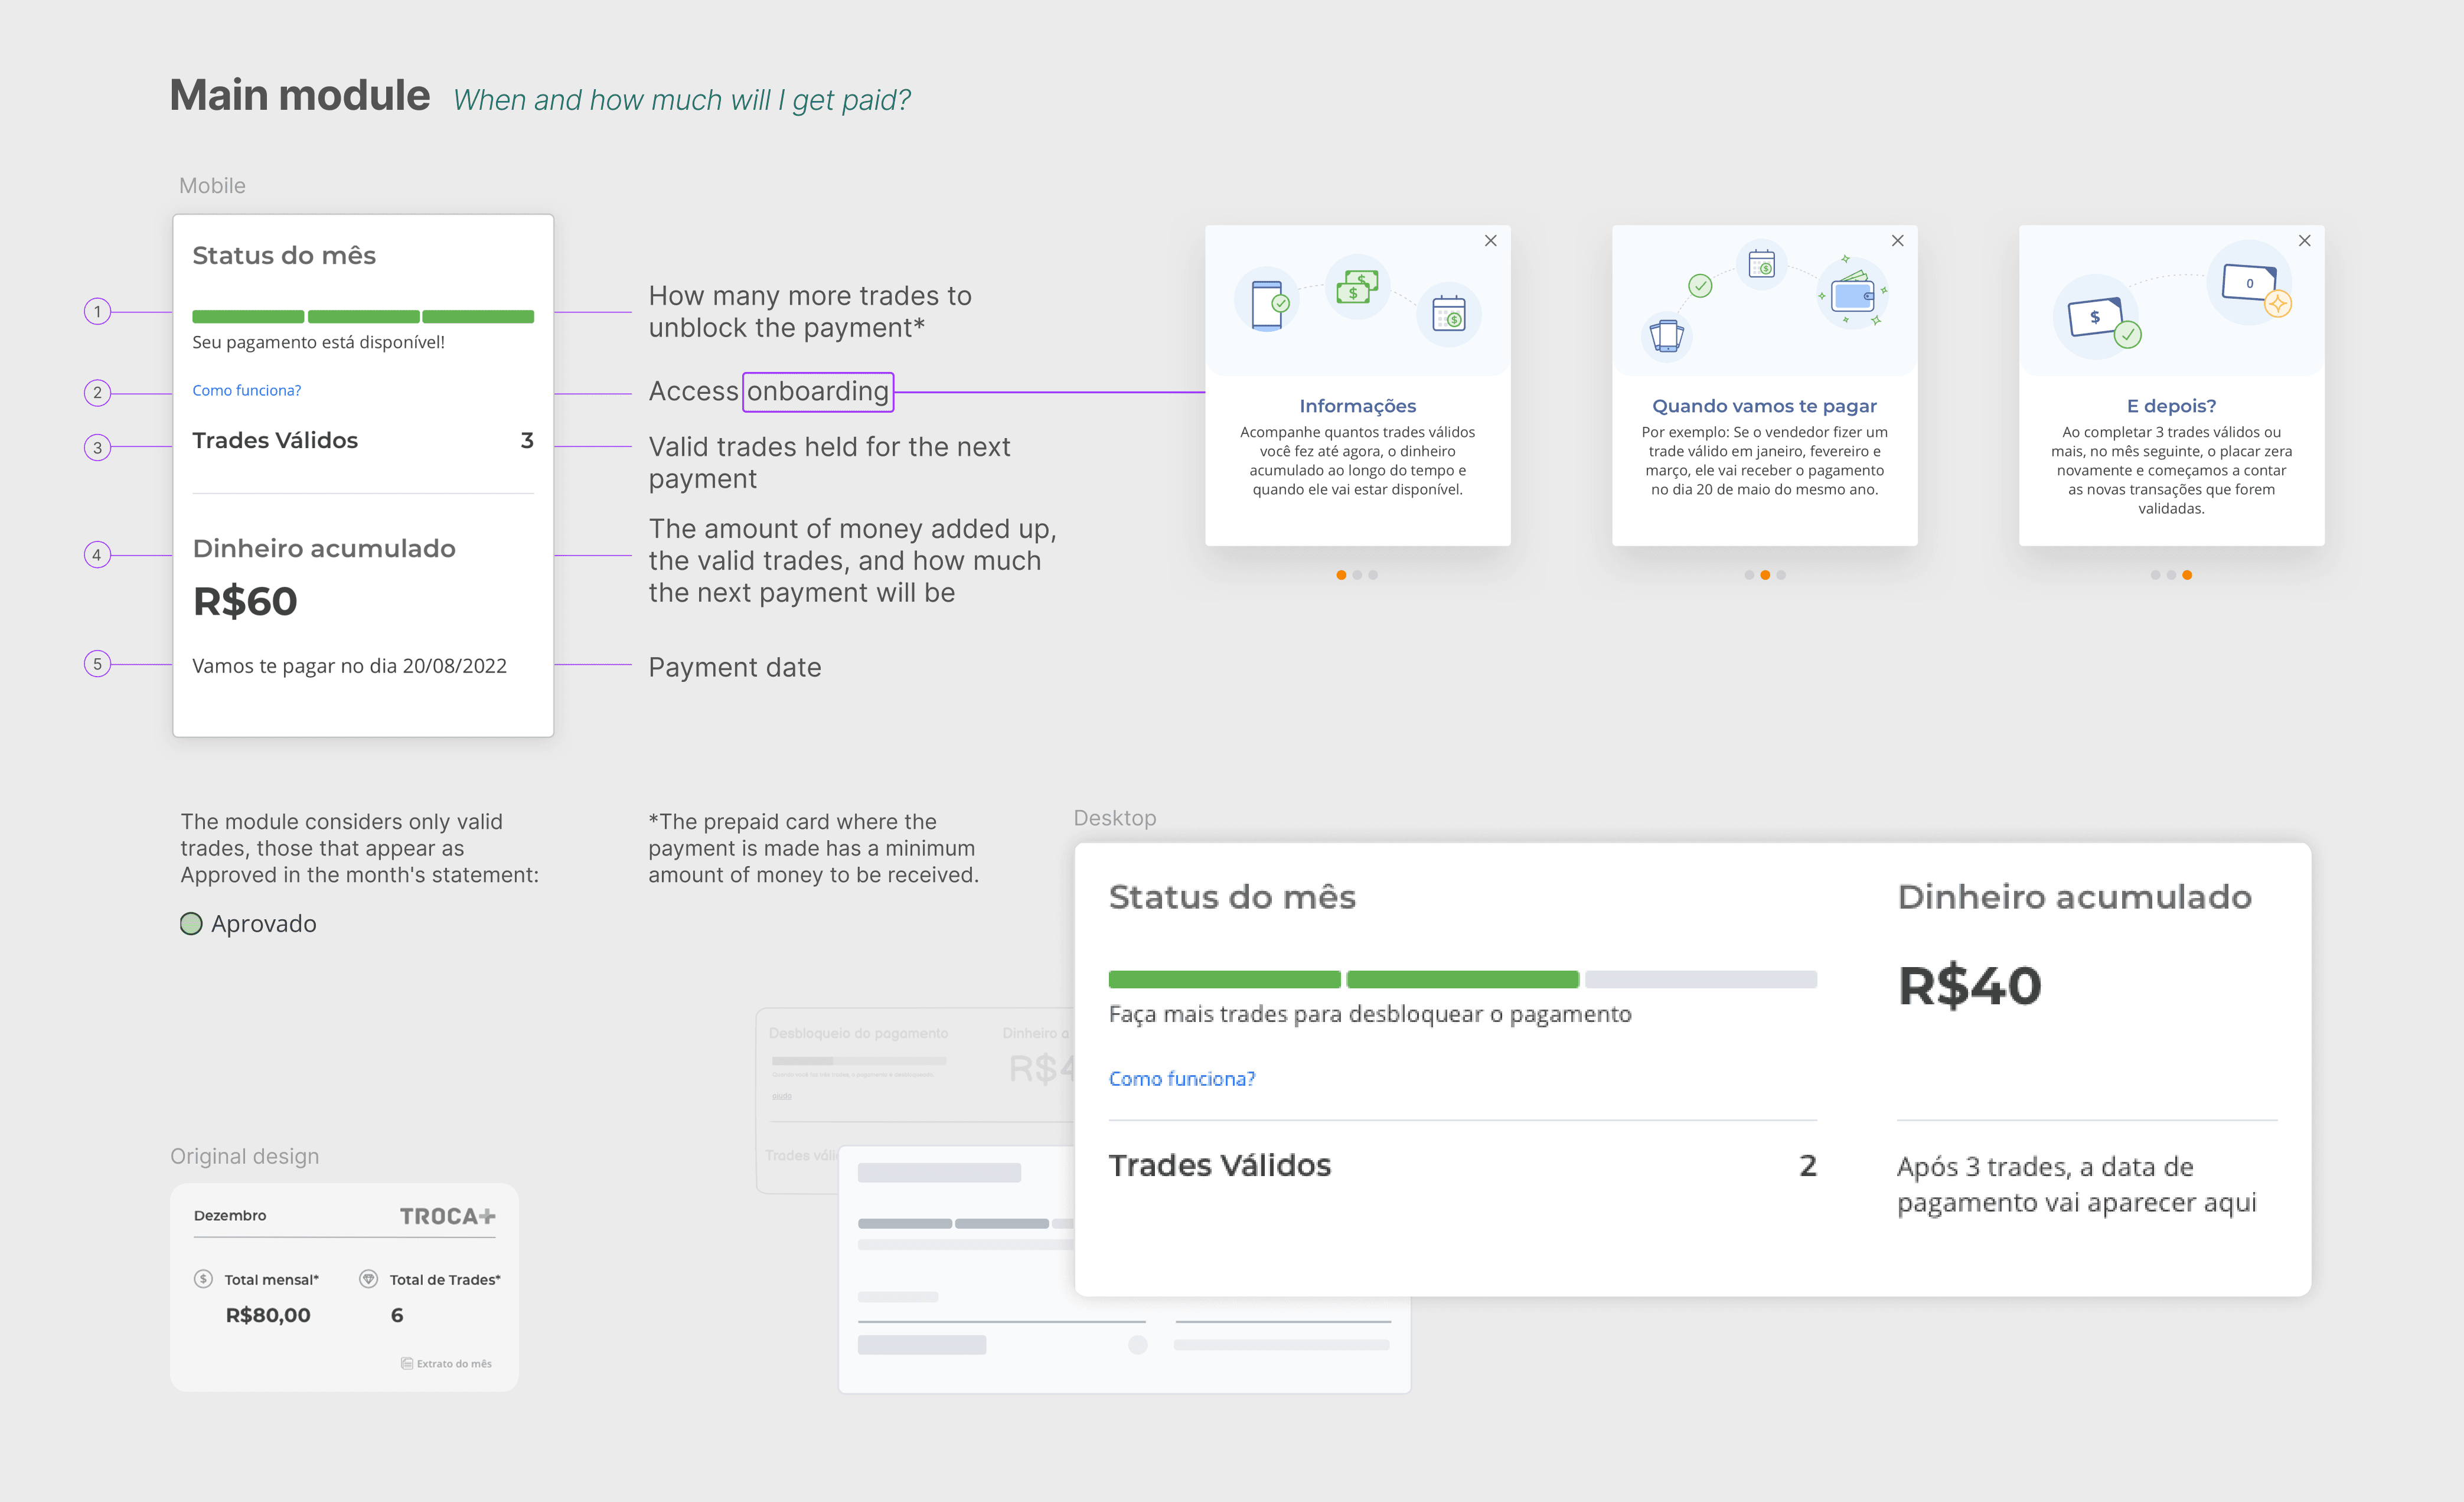Select the third pagination dot under E depois?
The height and width of the screenshot is (1502, 2464).
2187,575
